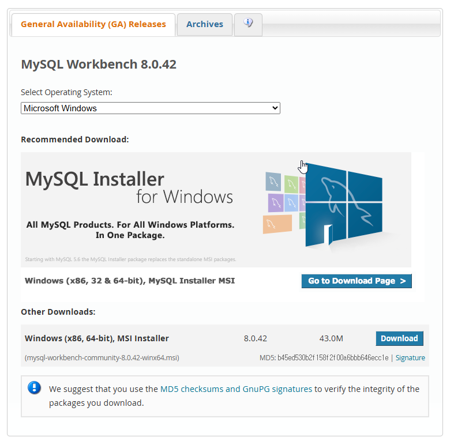The height and width of the screenshot is (445, 454).
Task: Click the Other Downloads heading
Action: [58, 312]
